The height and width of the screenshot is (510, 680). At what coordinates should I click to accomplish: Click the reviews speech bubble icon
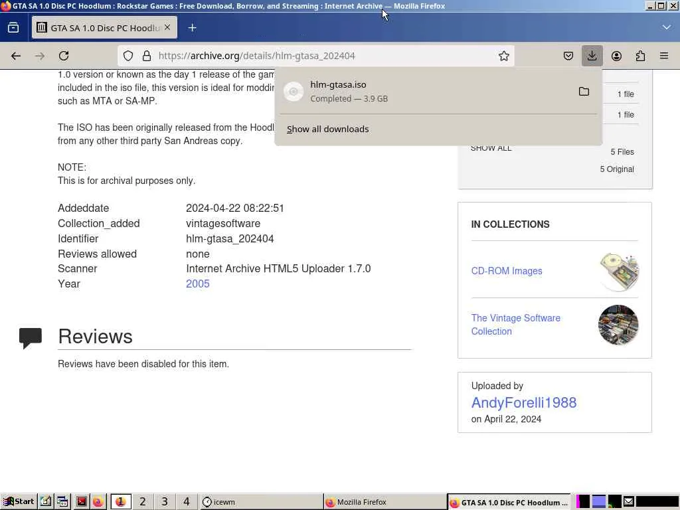(31, 338)
